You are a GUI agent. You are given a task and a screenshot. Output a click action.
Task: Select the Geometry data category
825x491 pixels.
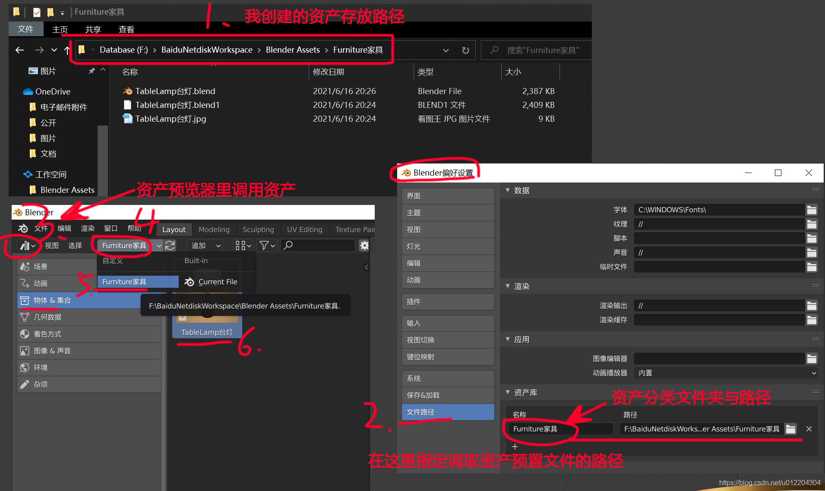(89, 317)
